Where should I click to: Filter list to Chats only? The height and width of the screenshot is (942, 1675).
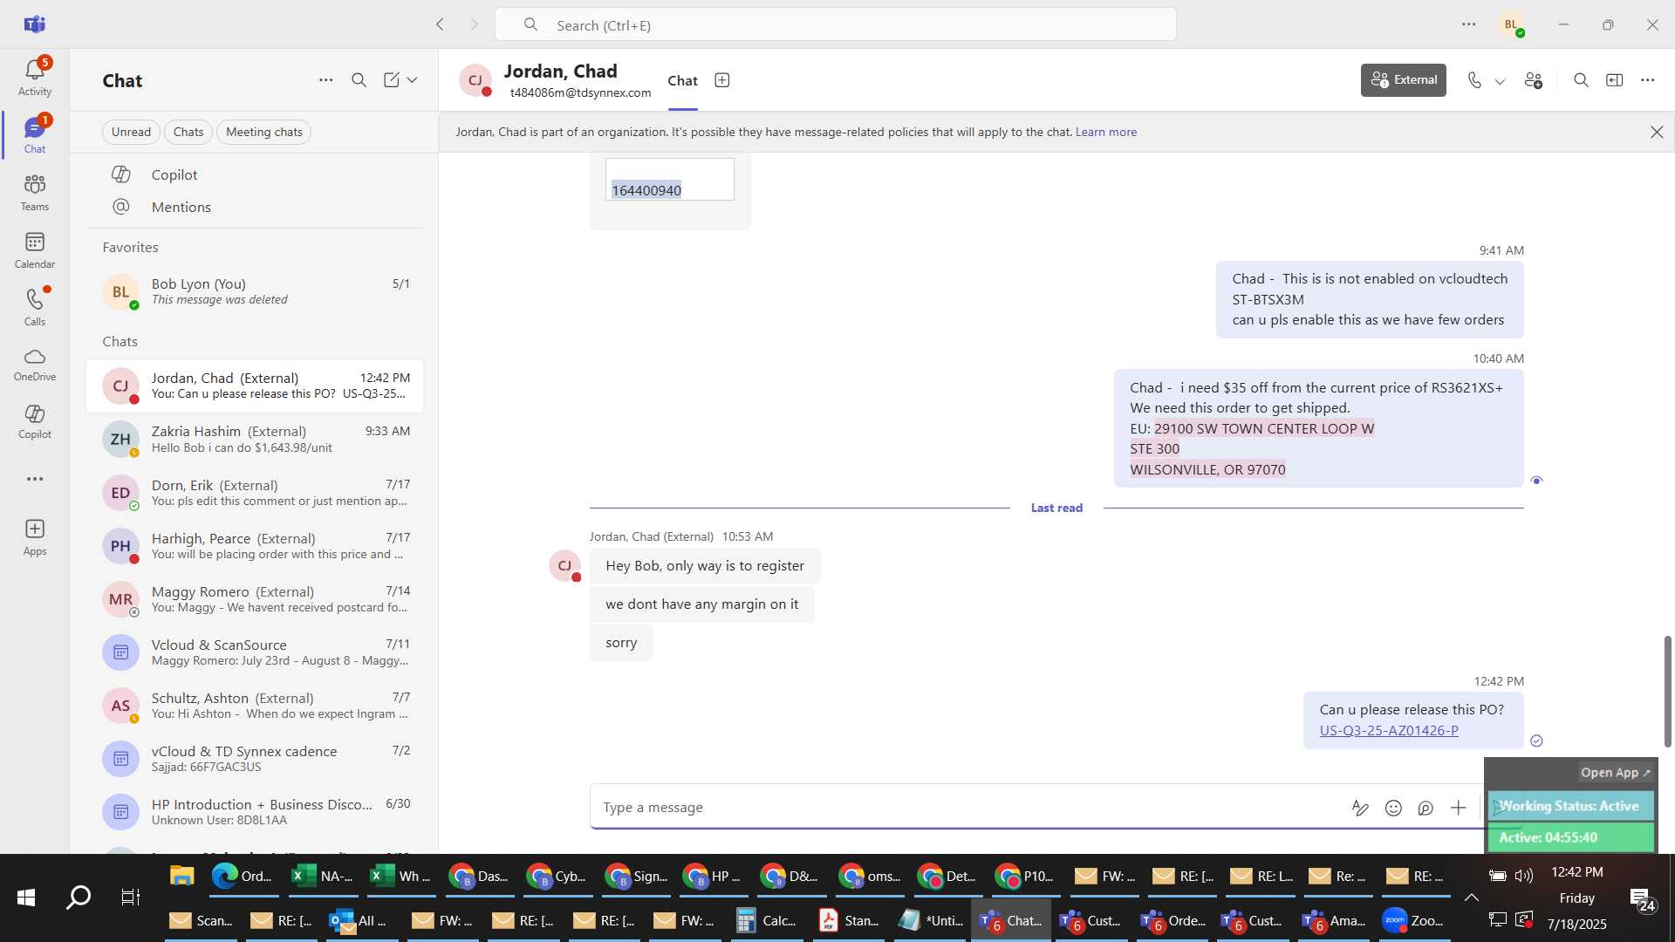[188, 132]
